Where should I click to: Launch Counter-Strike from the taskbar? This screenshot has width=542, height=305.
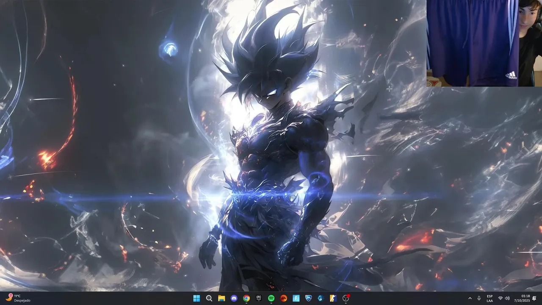333,298
